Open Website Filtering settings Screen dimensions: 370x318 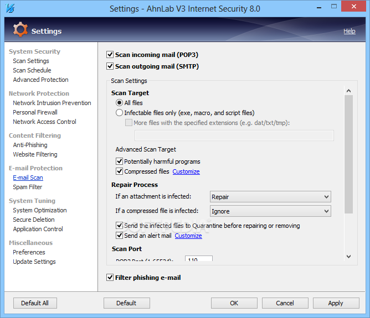(35, 154)
